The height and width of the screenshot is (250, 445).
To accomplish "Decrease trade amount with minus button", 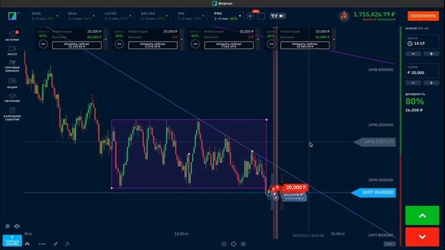I will coord(413,83).
